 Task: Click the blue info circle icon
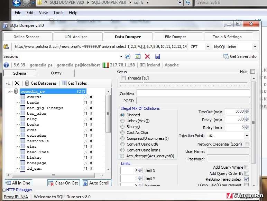[6, 65]
